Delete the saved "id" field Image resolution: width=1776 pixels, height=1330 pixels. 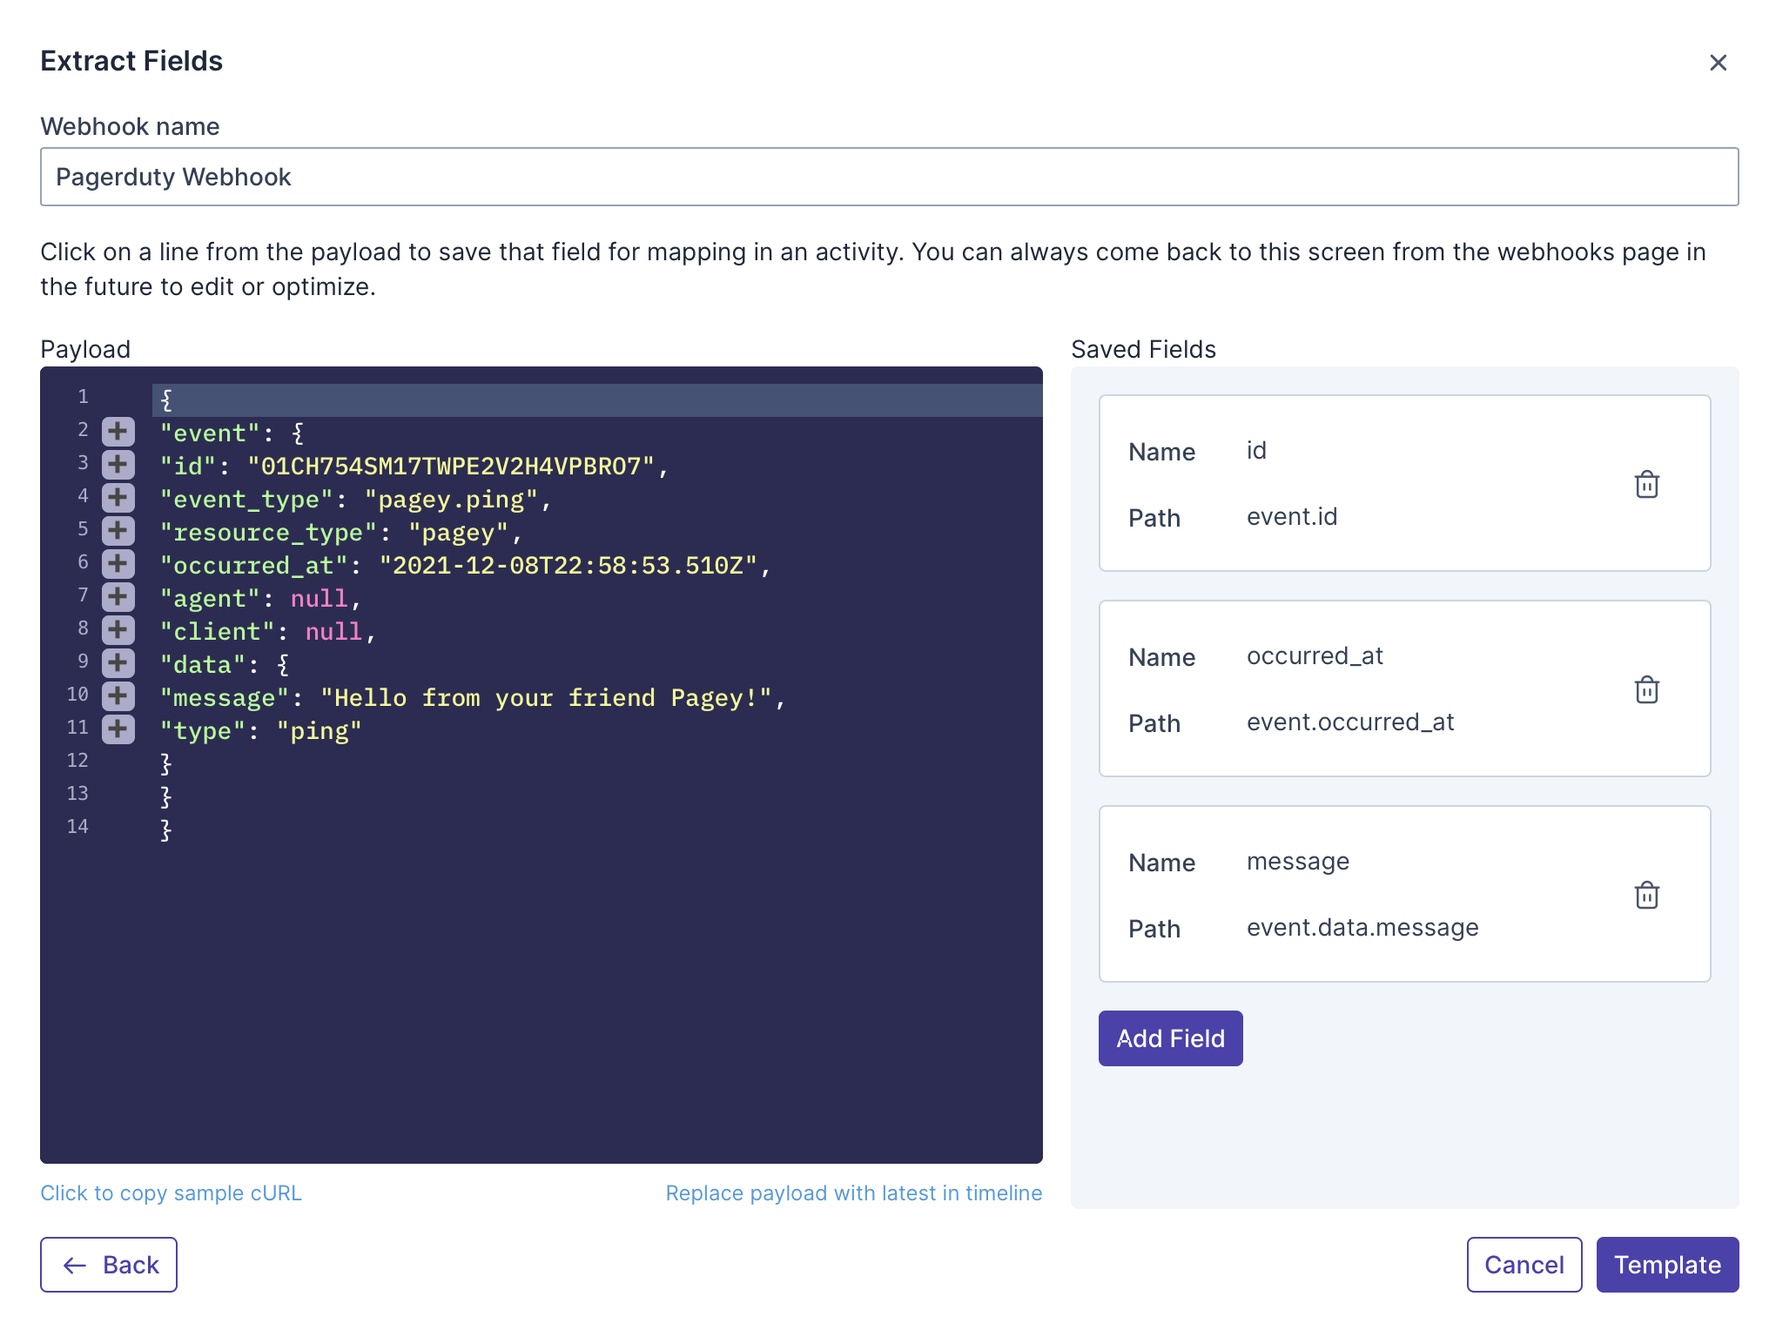coord(1646,484)
